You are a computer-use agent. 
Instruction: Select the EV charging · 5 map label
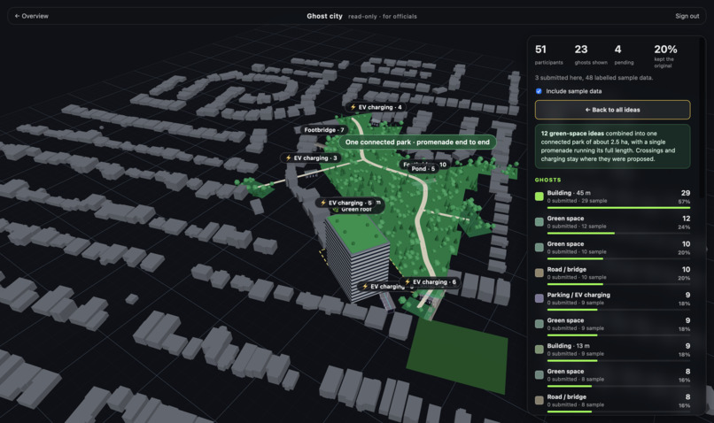[346, 203]
